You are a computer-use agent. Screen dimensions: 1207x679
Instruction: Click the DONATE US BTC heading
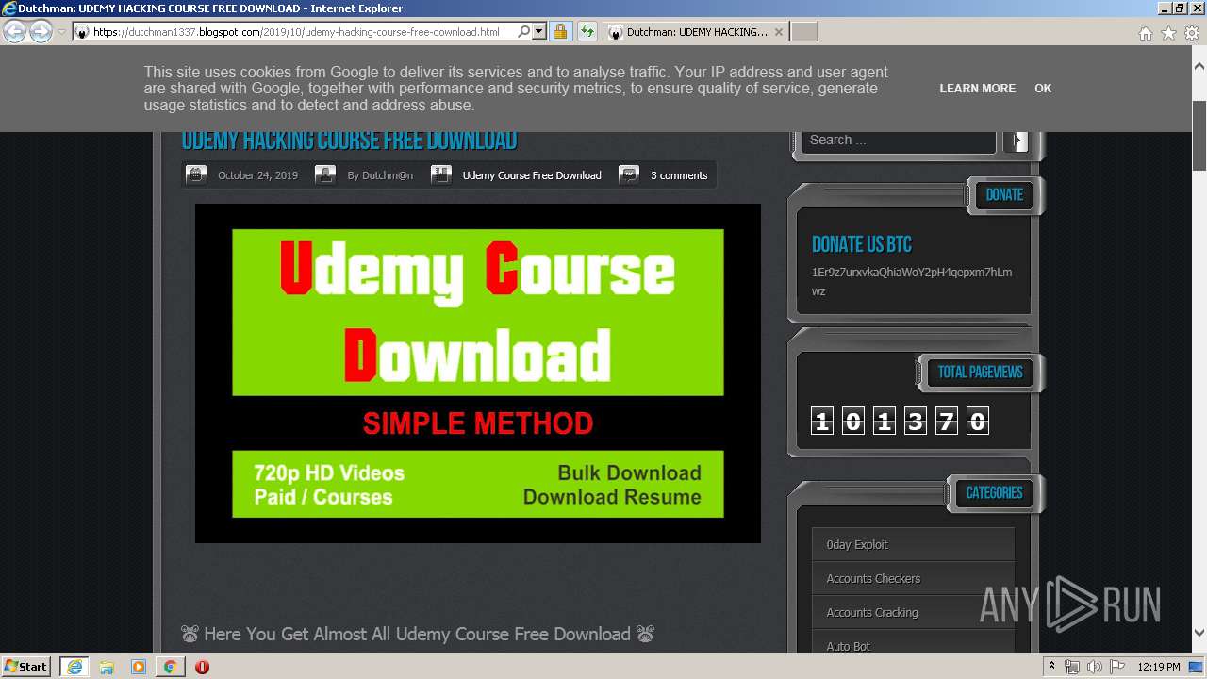[x=862, y=244]
